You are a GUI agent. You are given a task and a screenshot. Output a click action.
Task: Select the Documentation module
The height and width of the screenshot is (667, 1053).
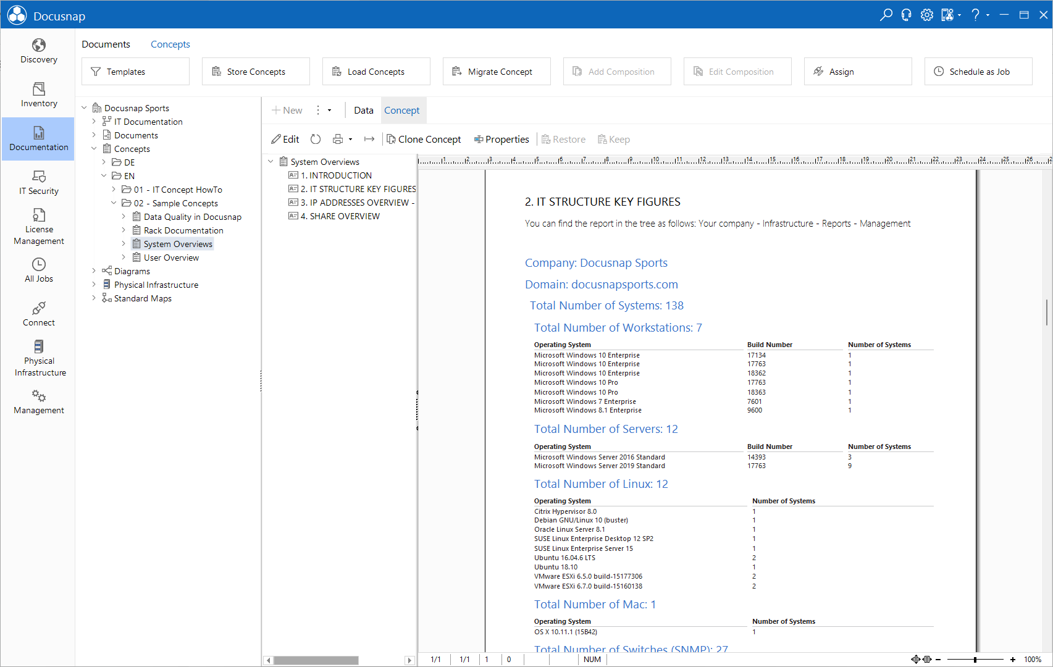tap(38, 139)
